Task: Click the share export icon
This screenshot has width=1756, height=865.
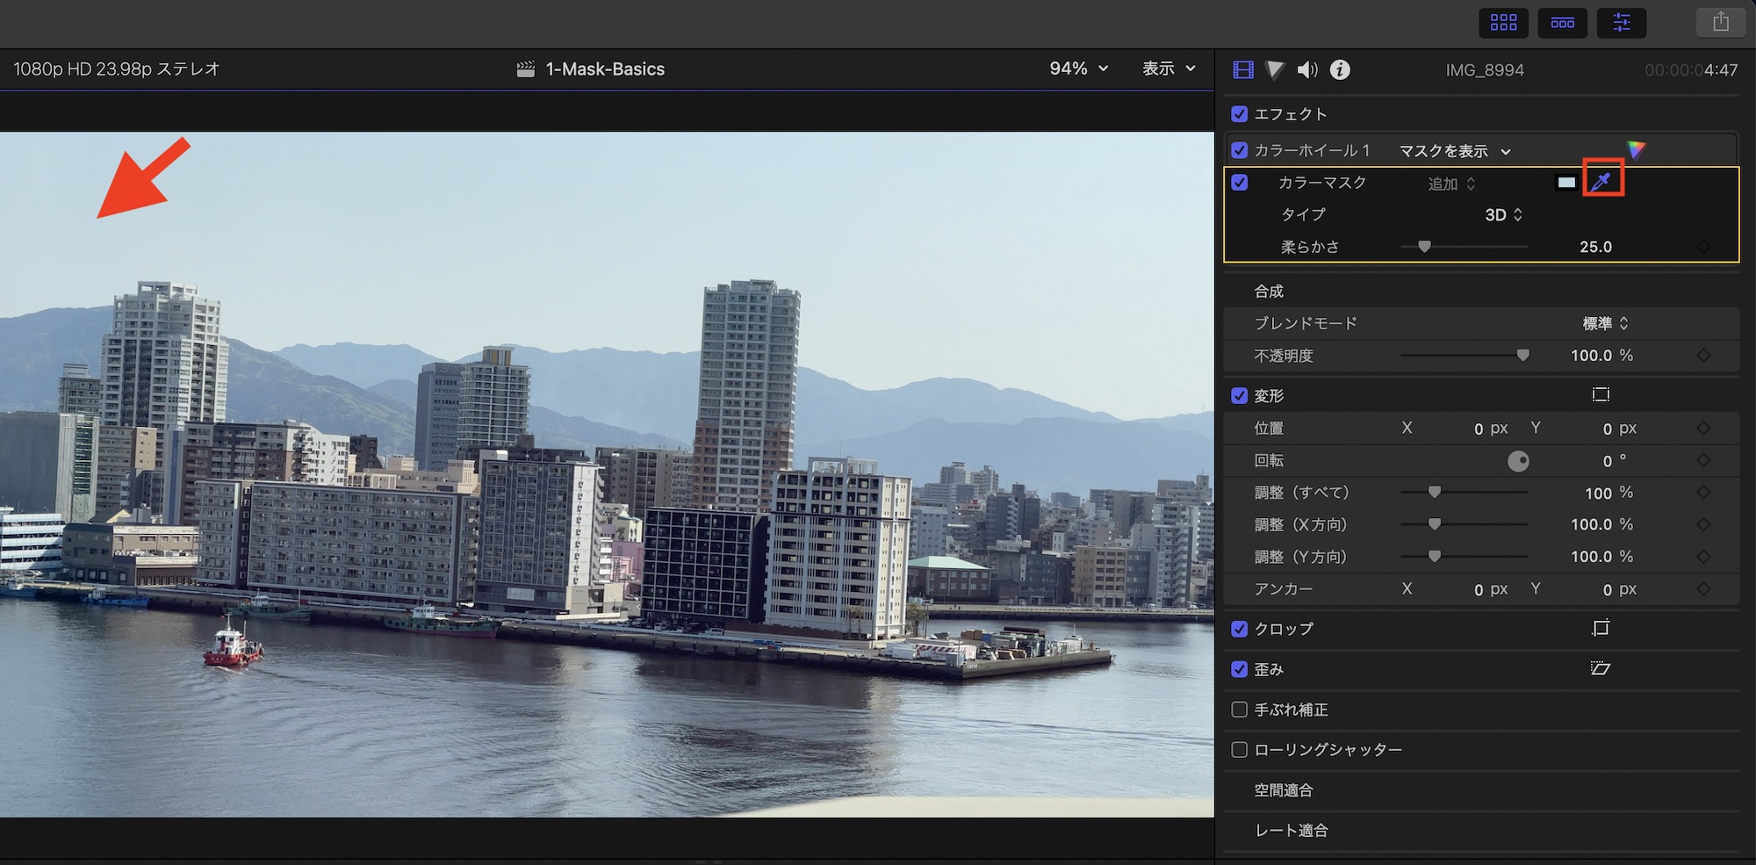Action: tap(1720, 23)
